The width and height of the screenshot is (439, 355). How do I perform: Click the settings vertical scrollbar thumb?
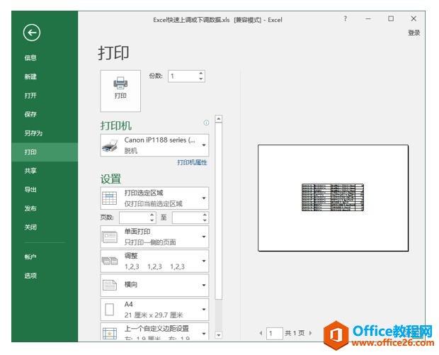[x=218, y=210]
